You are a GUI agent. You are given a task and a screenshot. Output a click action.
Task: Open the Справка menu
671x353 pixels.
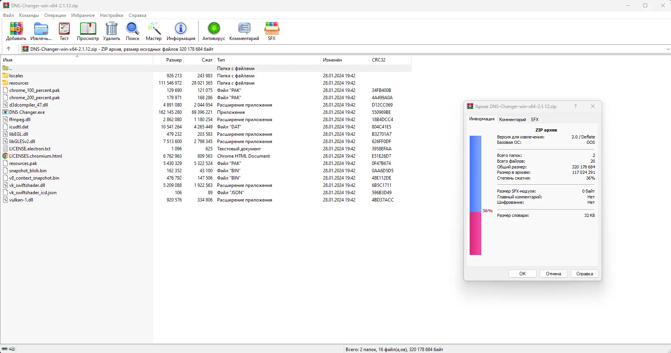137,15
